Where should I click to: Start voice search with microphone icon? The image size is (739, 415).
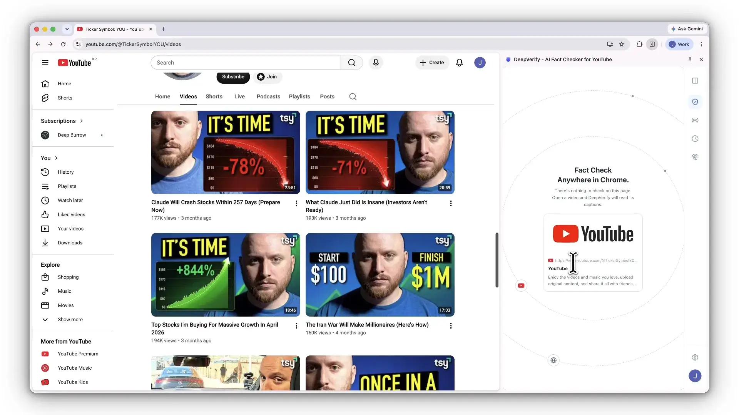pyautogui.click(x=376, y=63)
